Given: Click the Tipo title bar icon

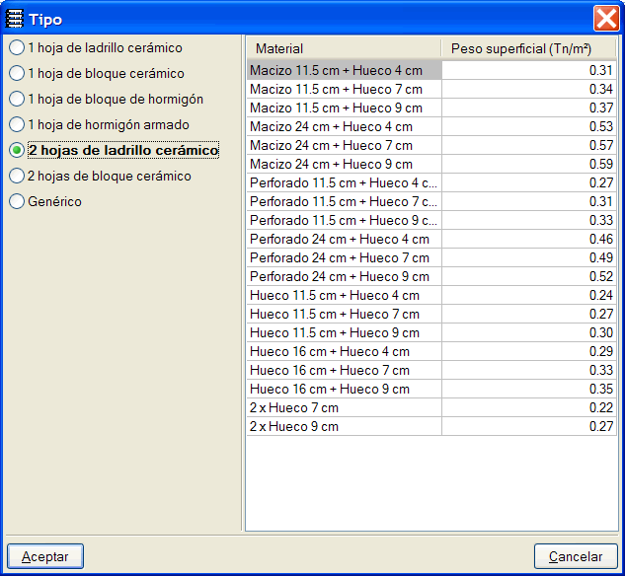Looking at the screenshot, I should tap(15, 19).
